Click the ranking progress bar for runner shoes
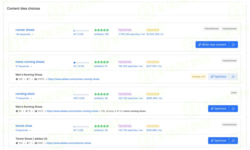 tap(81, 30)
